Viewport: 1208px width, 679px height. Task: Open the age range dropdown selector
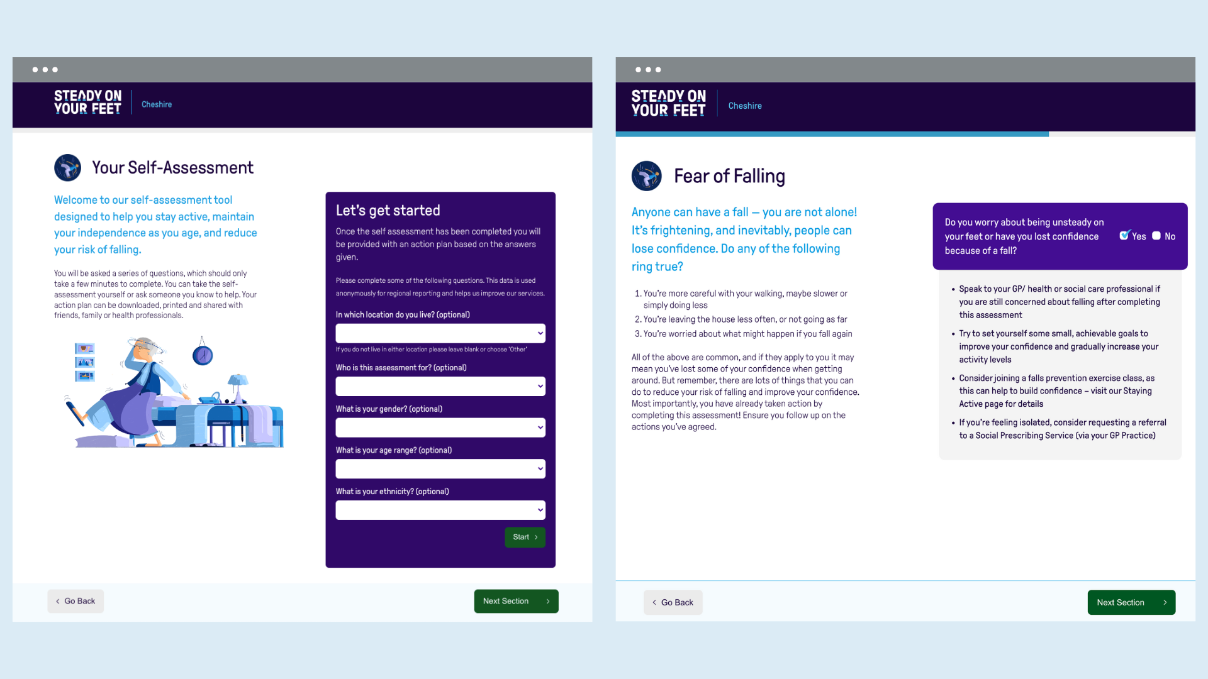coord(440,468)
